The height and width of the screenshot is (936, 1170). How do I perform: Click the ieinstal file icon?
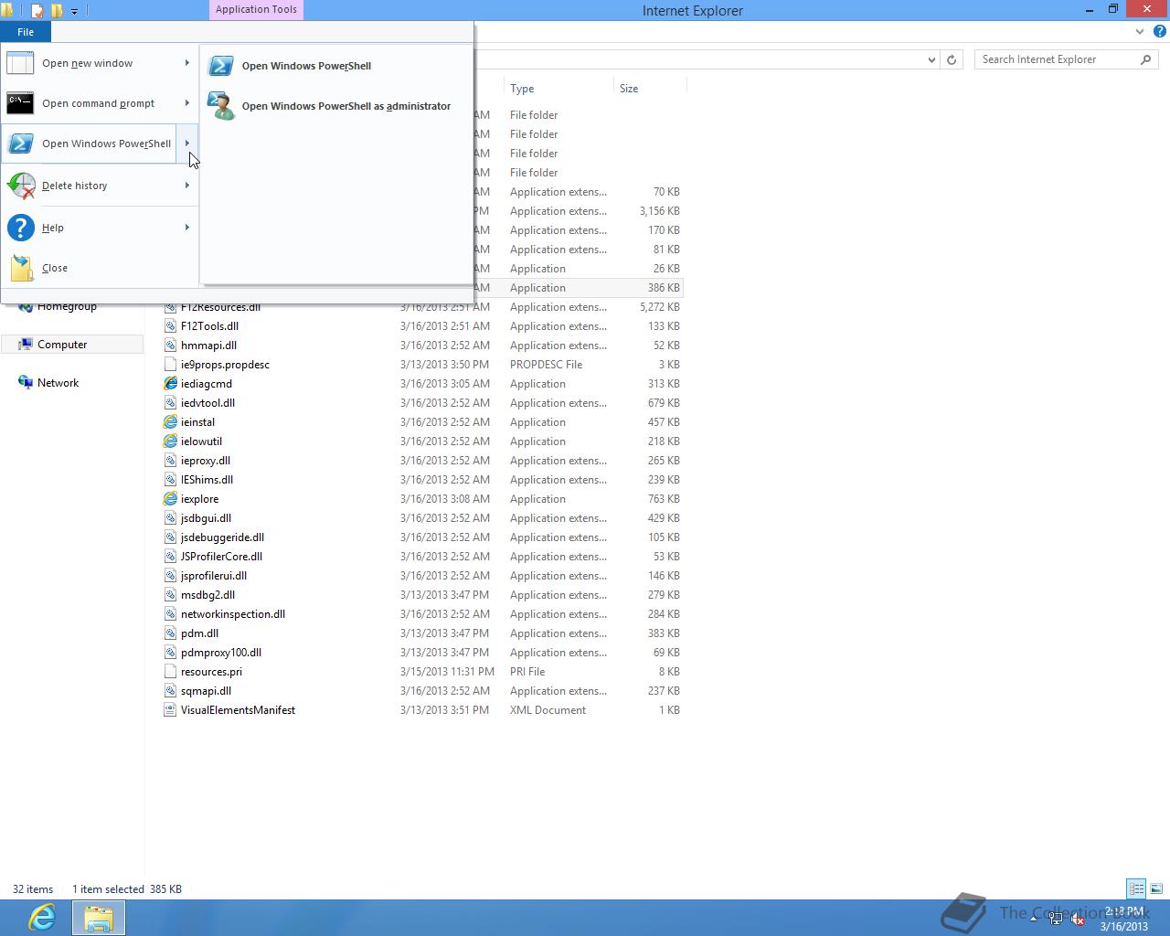(x=170, y=422)
